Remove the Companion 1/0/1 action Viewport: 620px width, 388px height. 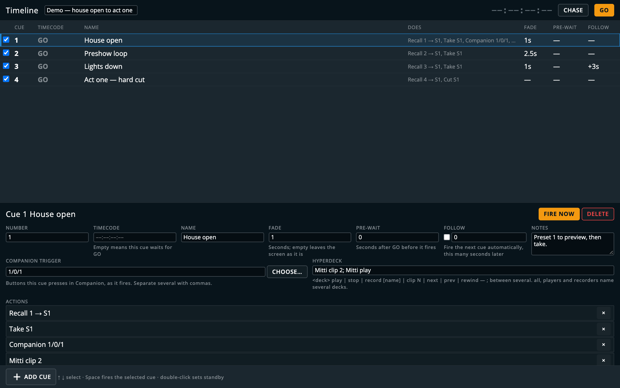click(603, 345)
